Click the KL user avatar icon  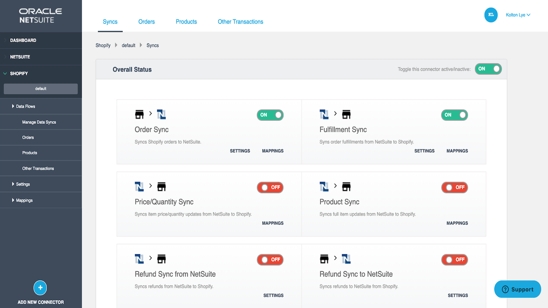pos(491,15)
